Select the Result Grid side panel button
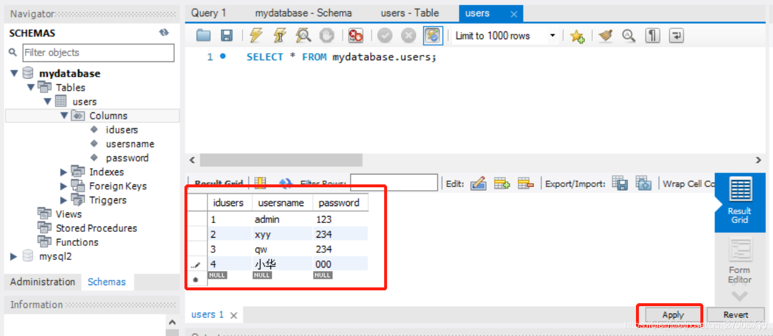The width and height of the screenshot is (773, 336). 740,203
